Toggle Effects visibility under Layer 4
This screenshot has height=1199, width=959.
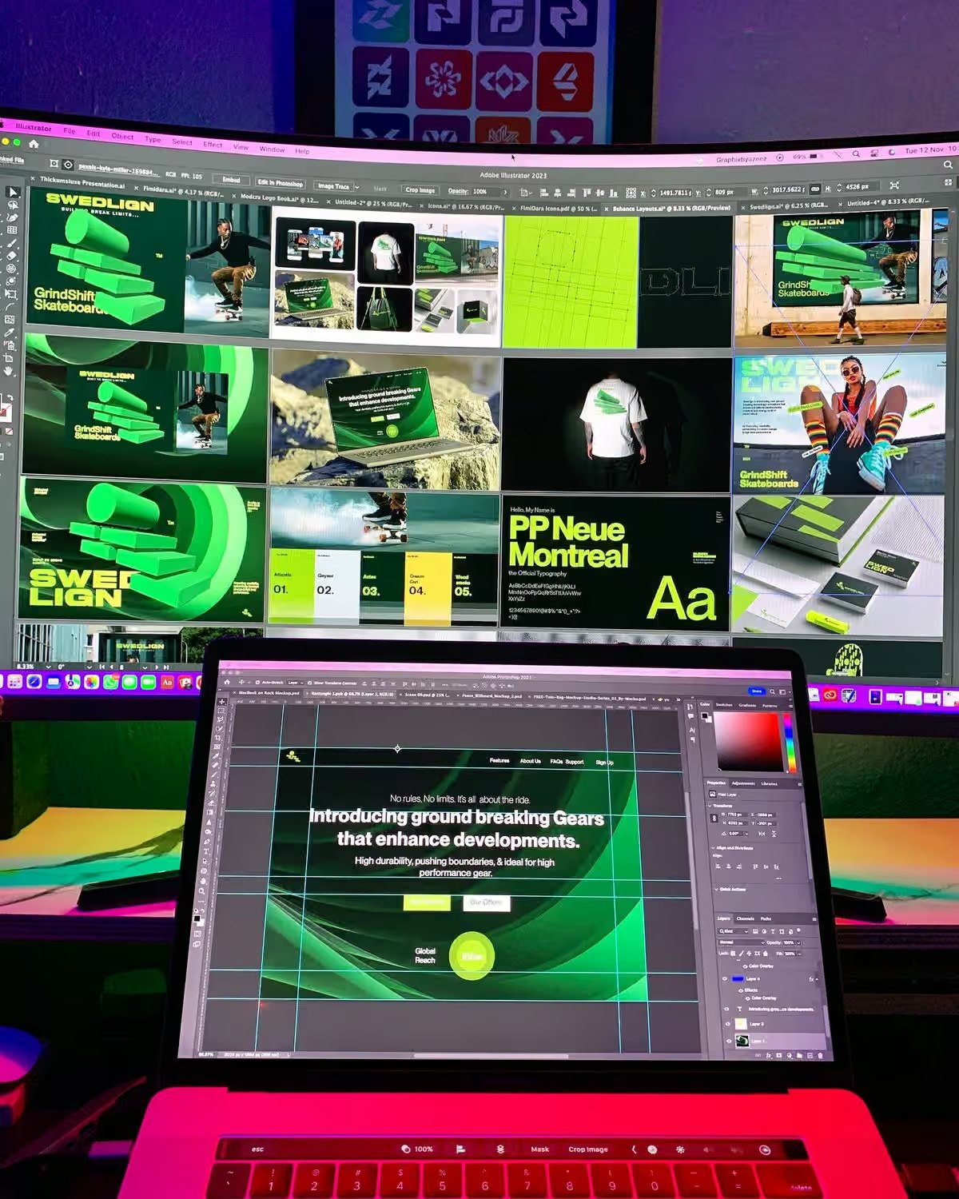tap(741, 990)
